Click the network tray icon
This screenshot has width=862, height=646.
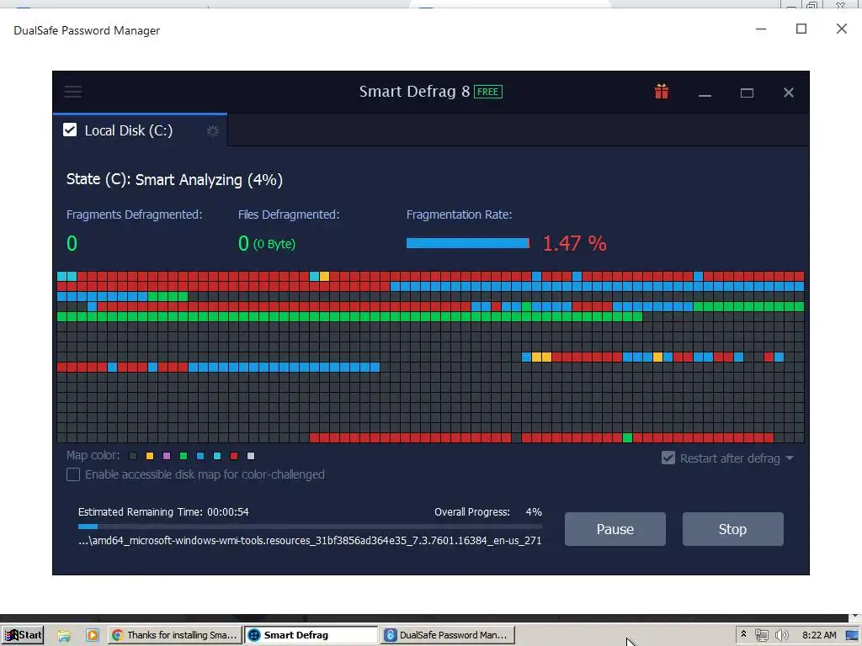point(761,635)
